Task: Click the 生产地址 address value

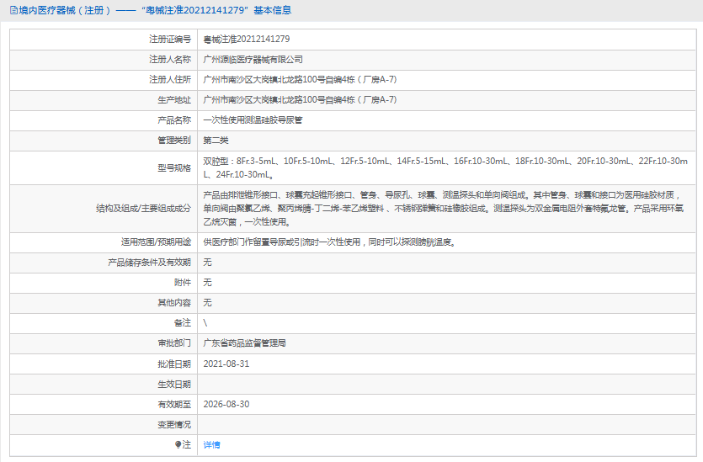Action: [300, 99]
